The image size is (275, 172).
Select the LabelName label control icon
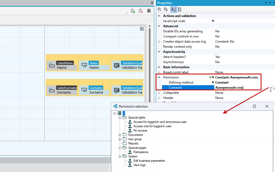(x=52, y=65)
